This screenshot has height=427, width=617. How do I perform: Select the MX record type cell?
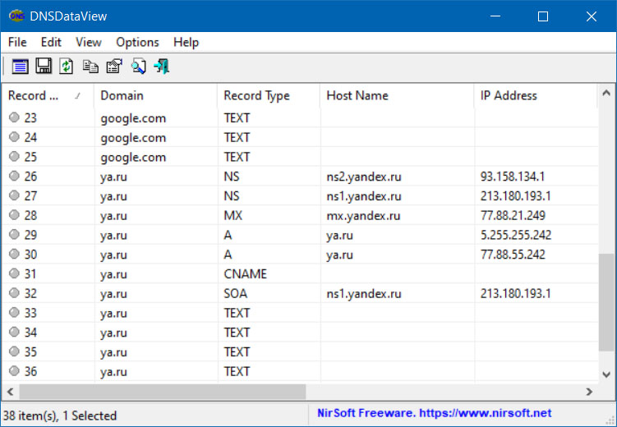(x=233, y=215)
